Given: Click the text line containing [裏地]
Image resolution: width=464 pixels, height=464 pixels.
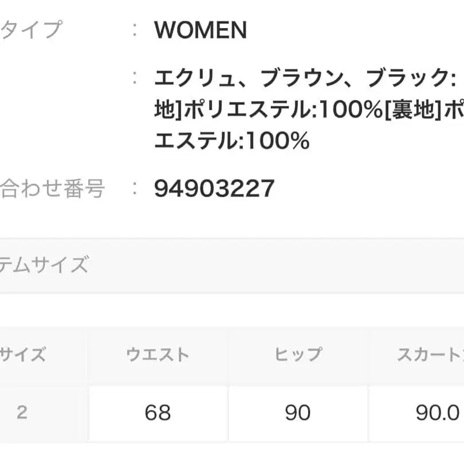Looking at the screenshot, I should click(309, 110).
